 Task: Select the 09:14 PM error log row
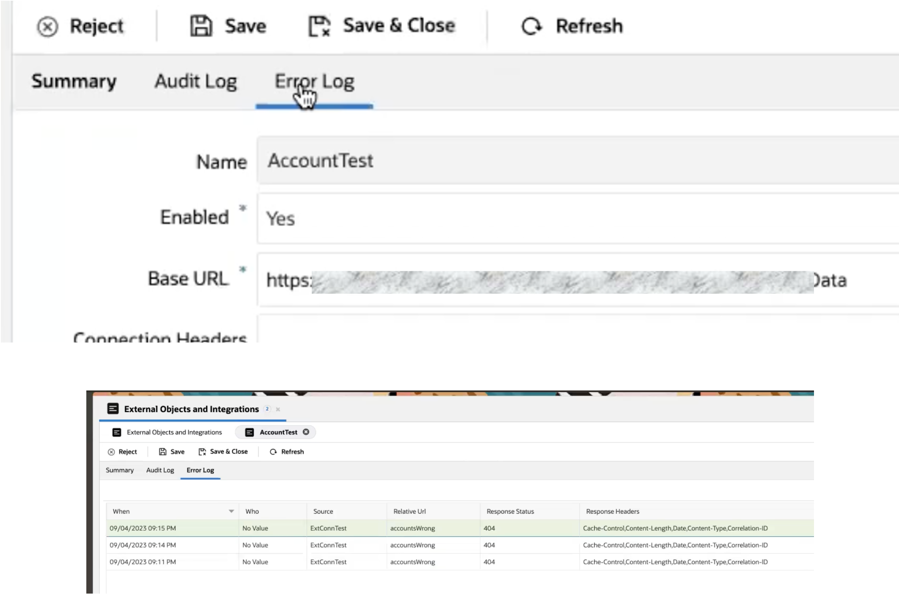pyautogui.click(x=143, y=545)
